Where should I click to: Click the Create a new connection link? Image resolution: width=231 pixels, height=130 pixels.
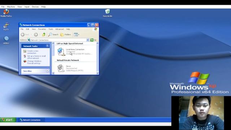tap(33, 52)
